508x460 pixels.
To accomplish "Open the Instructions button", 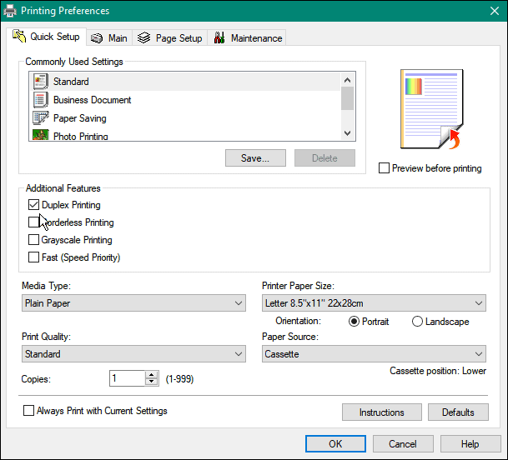I will (x=382, y=412).
